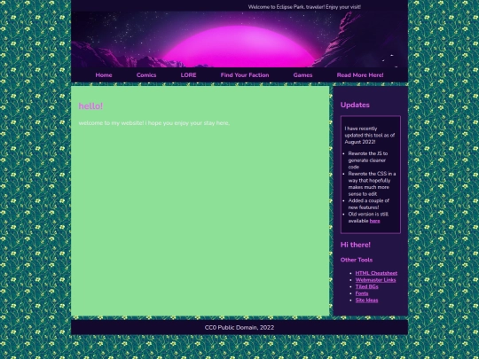Screen dimensions: 479x359
Task: Select Find Your Faction in navigation
Action: (245, 75)
